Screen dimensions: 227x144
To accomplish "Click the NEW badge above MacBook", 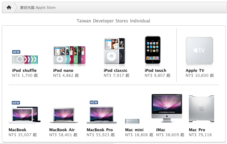I will 16,103.
